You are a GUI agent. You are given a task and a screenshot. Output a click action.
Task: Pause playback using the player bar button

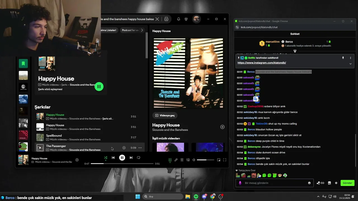122,158
